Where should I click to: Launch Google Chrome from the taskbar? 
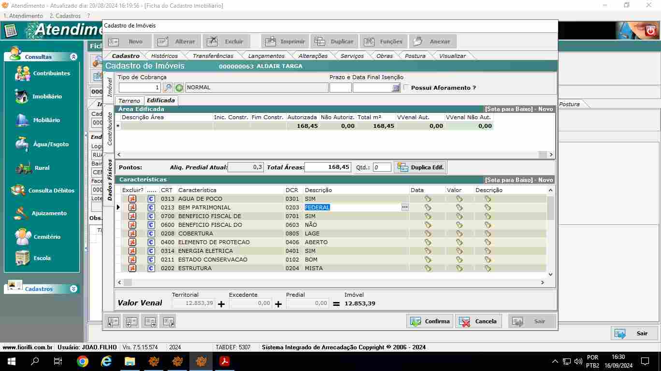pyautogui.click(x=83, y=361)
